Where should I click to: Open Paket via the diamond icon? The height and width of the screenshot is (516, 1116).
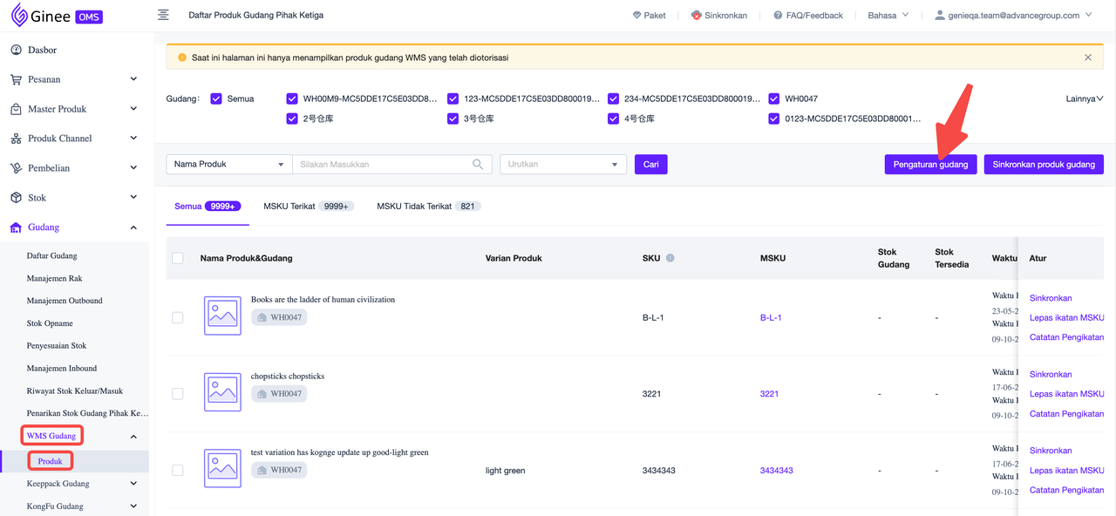[x=637, y=16]
